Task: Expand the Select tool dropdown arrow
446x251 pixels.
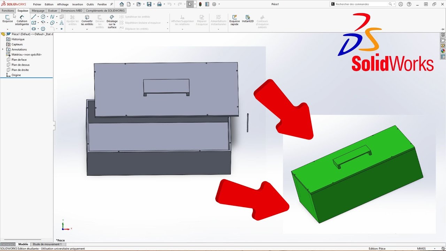Action: [195, 4]
